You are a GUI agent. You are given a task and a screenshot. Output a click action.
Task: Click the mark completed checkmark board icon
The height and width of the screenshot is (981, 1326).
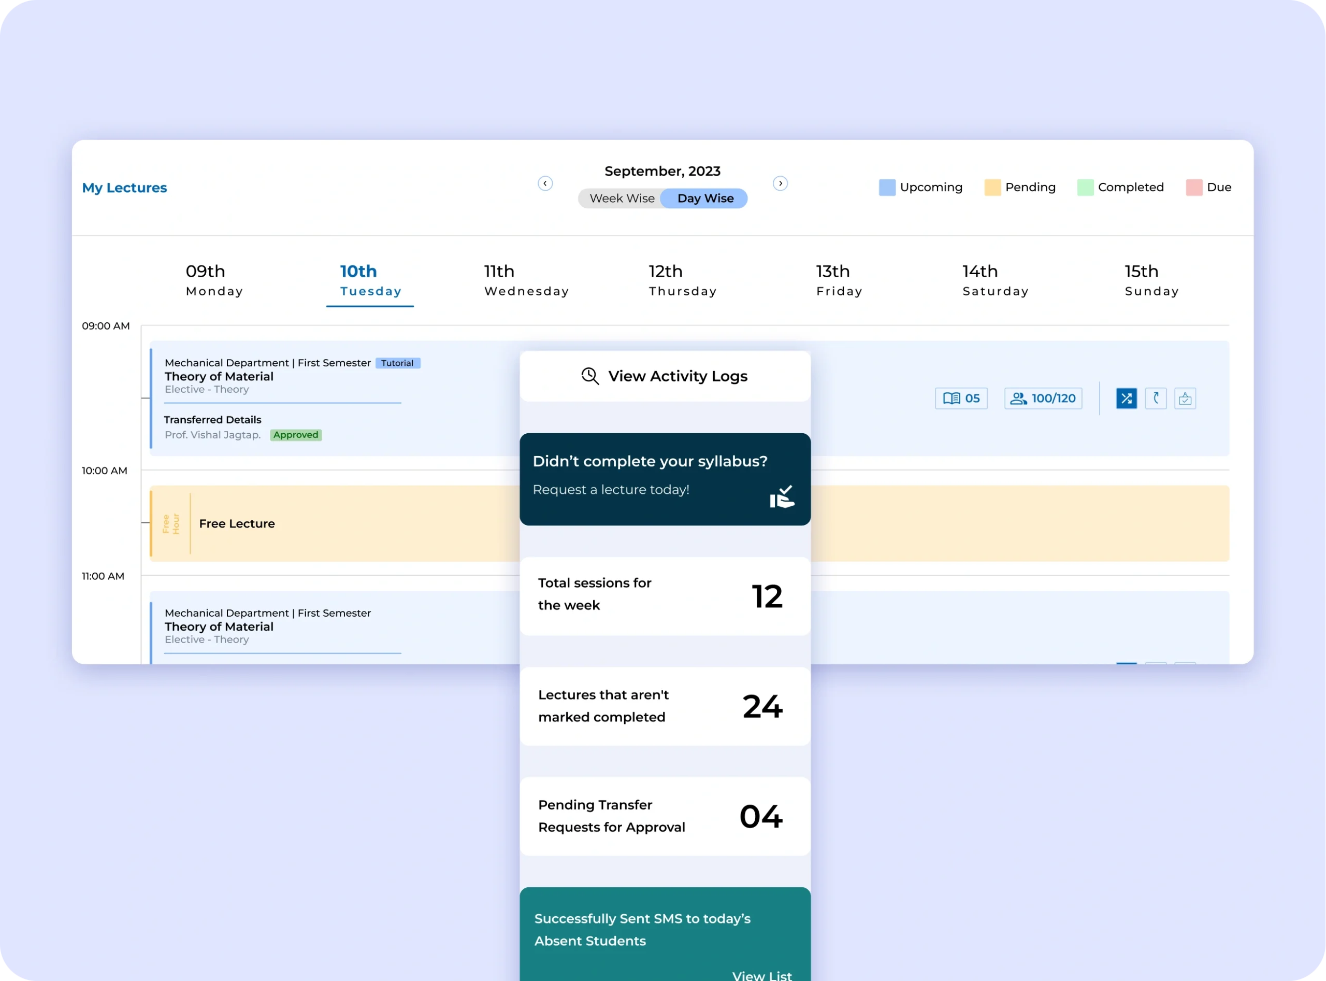coord(1185,399)
